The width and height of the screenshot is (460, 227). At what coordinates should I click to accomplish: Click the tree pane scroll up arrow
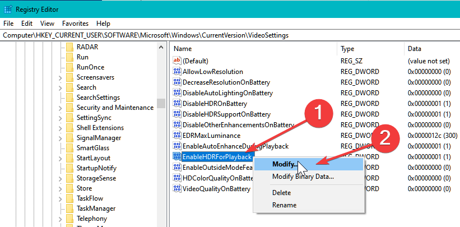pyautogui.click(x=161, y=47)
